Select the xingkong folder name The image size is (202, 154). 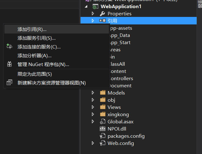(x=118, y=115)
